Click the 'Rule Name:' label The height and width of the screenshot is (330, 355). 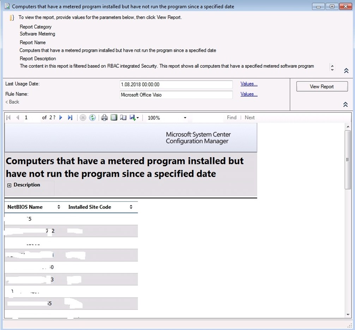coord(17,94)
